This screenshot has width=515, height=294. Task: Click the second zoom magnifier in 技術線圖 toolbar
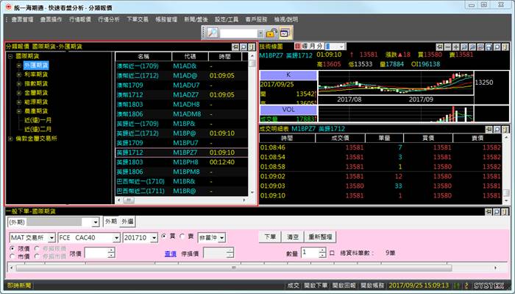[x=472, y=47]
